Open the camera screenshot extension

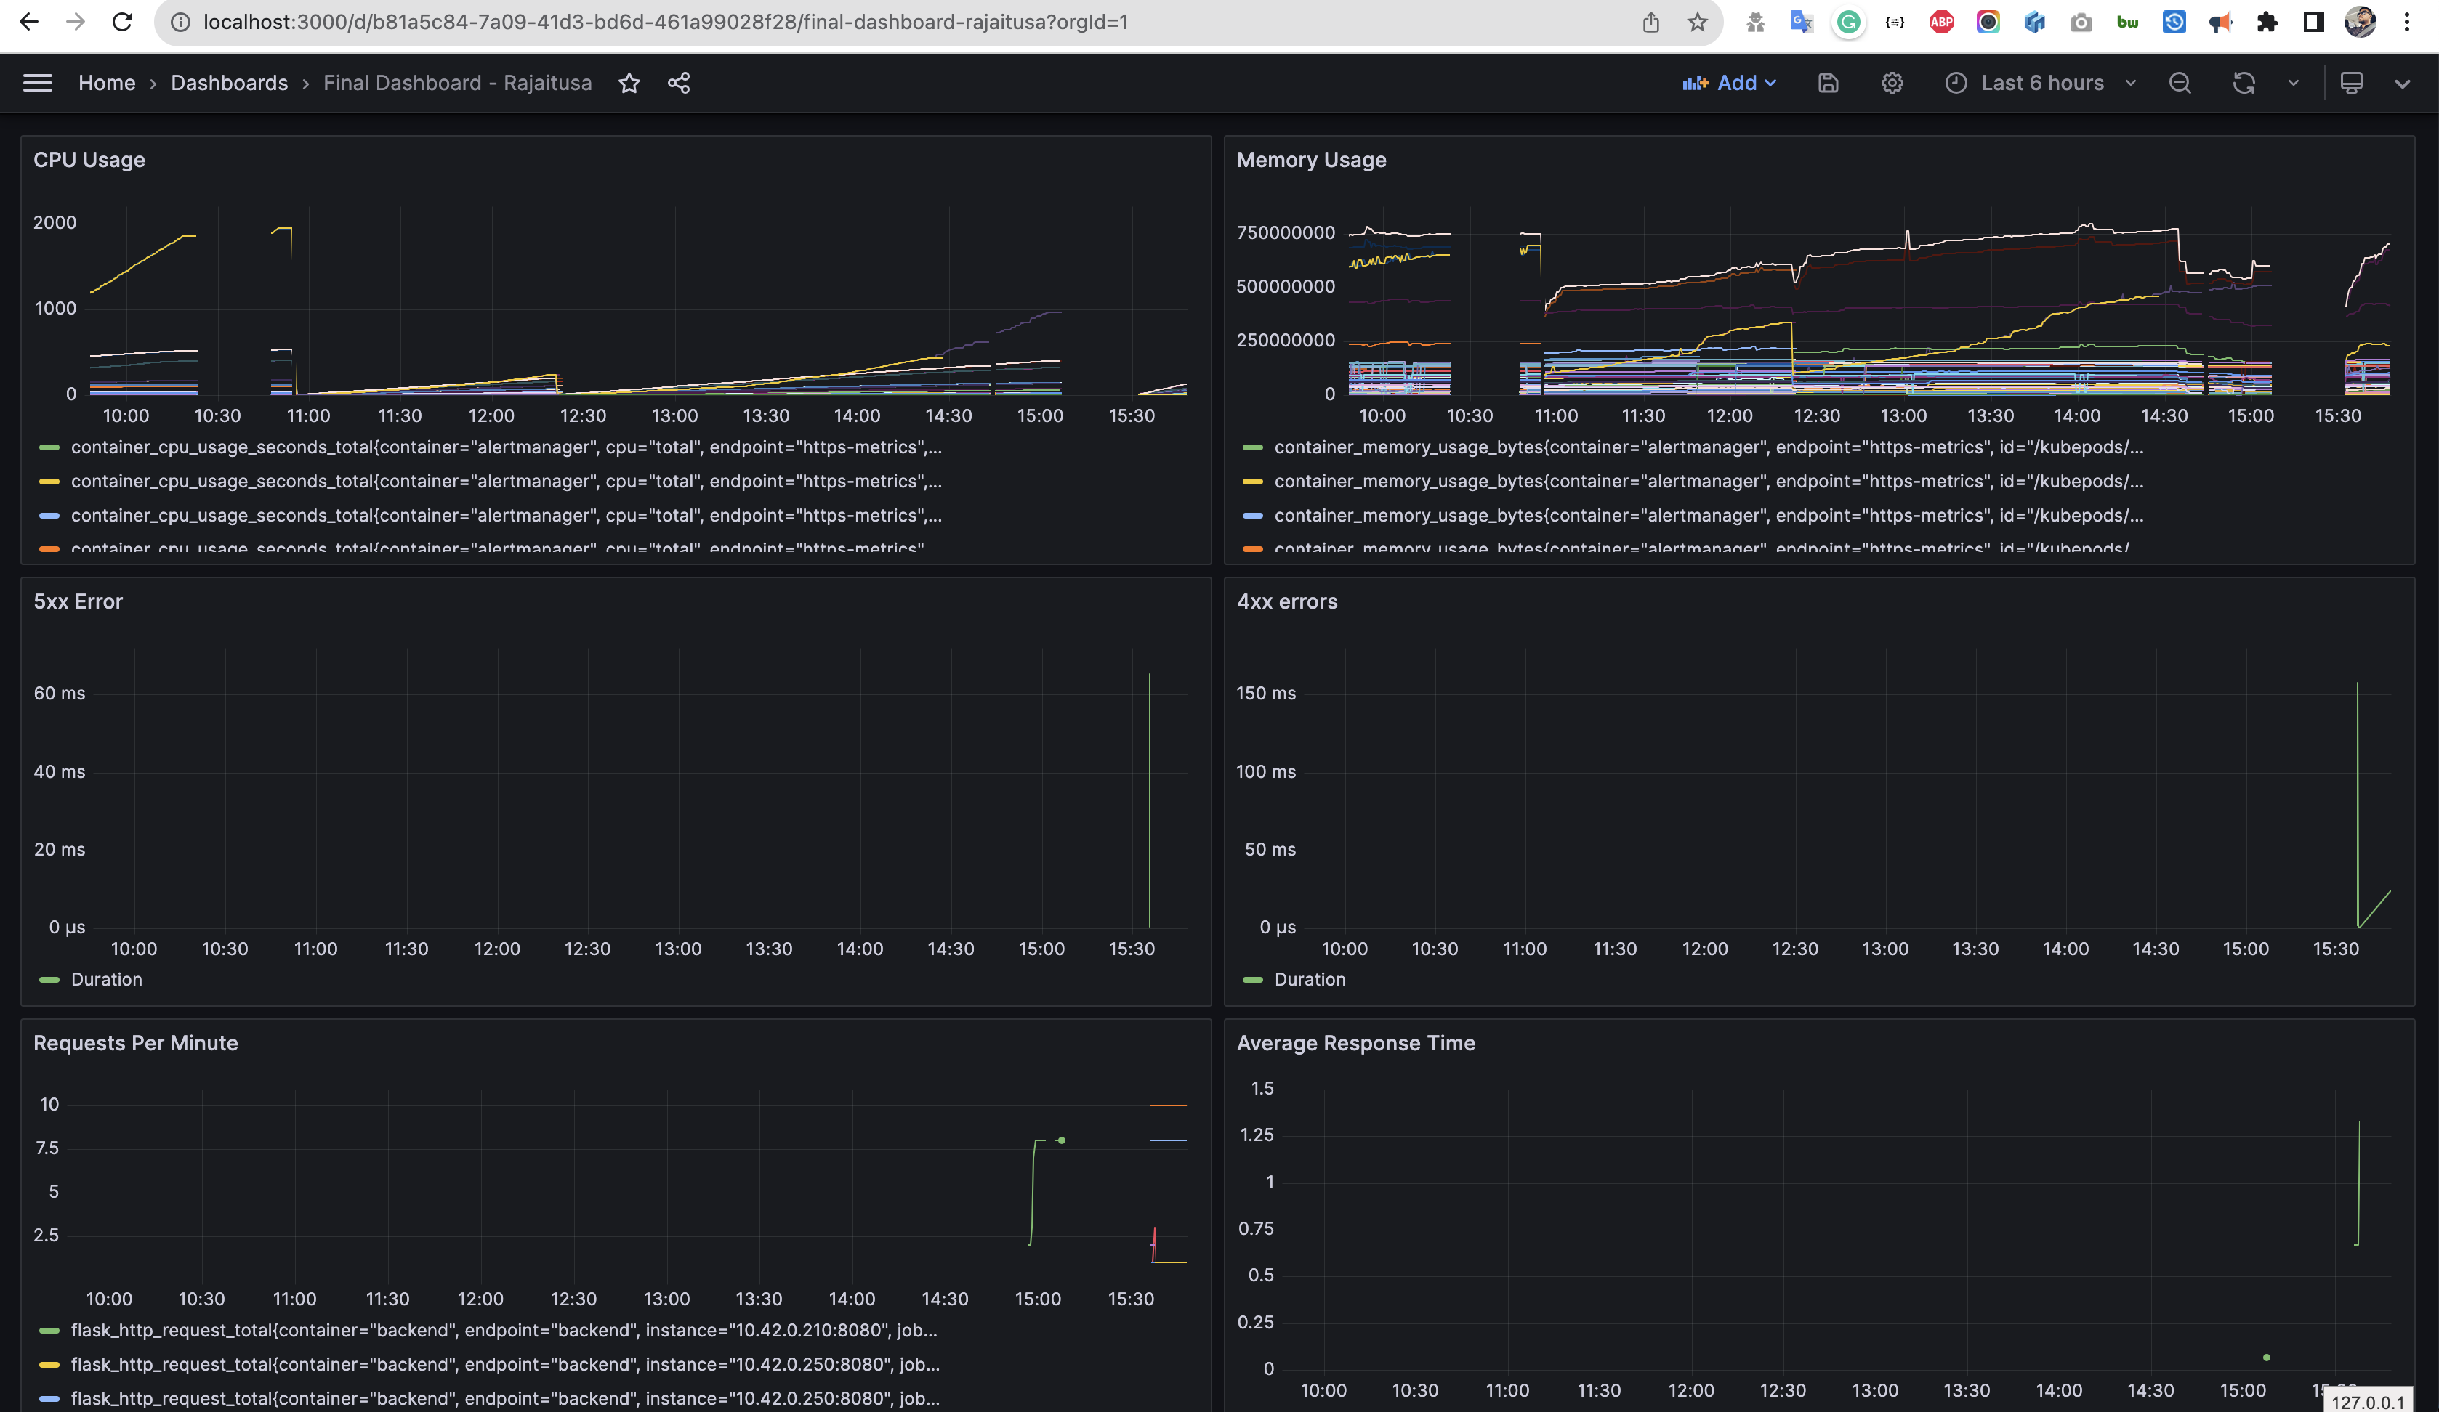[2081, 21]
